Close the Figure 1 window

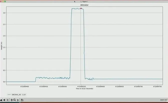click(x=1, y=1)
